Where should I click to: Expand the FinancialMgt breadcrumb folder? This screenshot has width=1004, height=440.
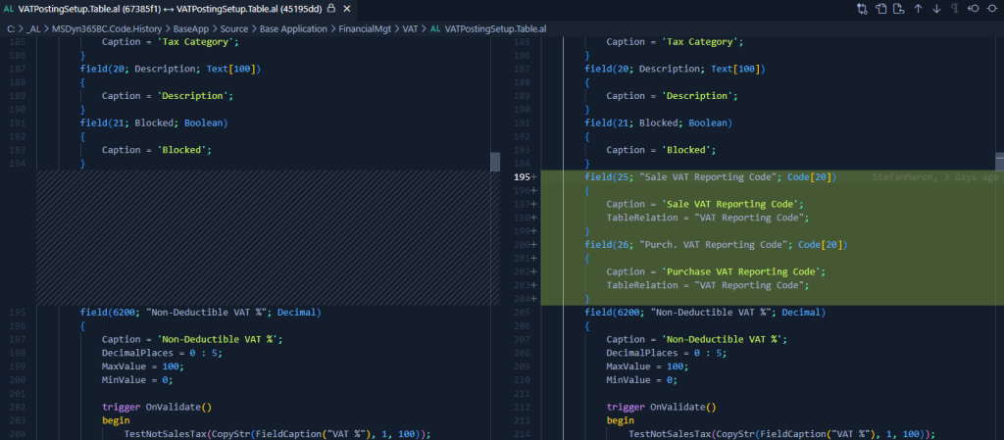(x=364, y=28)
